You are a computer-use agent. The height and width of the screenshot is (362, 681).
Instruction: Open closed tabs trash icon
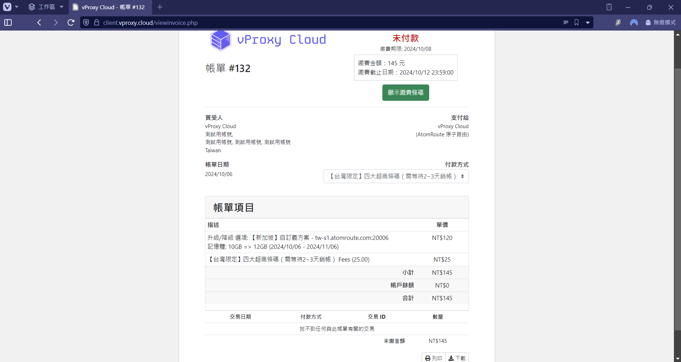[609, 7]
